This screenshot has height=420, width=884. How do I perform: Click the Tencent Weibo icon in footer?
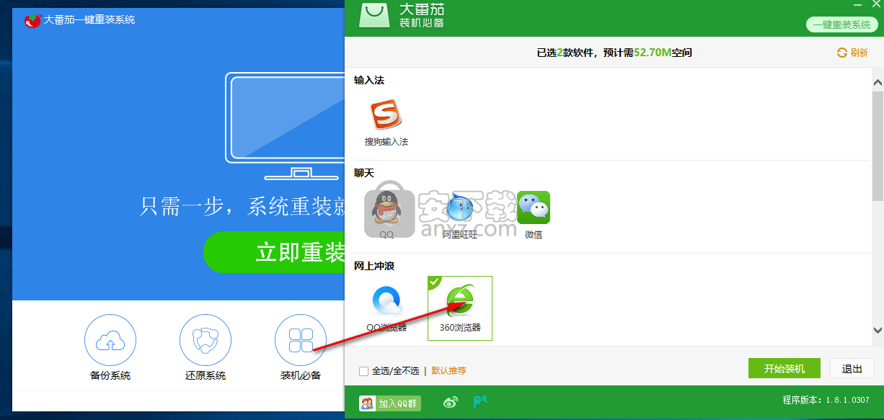(x=480, y=403)
